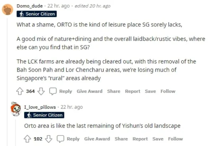Viewport: 209px width, 146px height.
Task: Save I_love_pillows' reply
Action: click(158, 139)
